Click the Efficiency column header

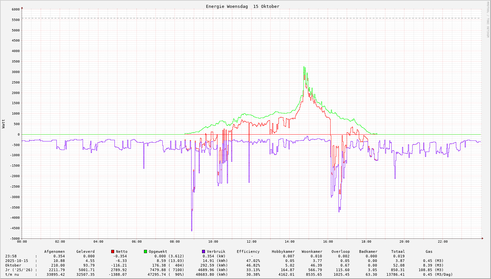[x=248, y=251]
